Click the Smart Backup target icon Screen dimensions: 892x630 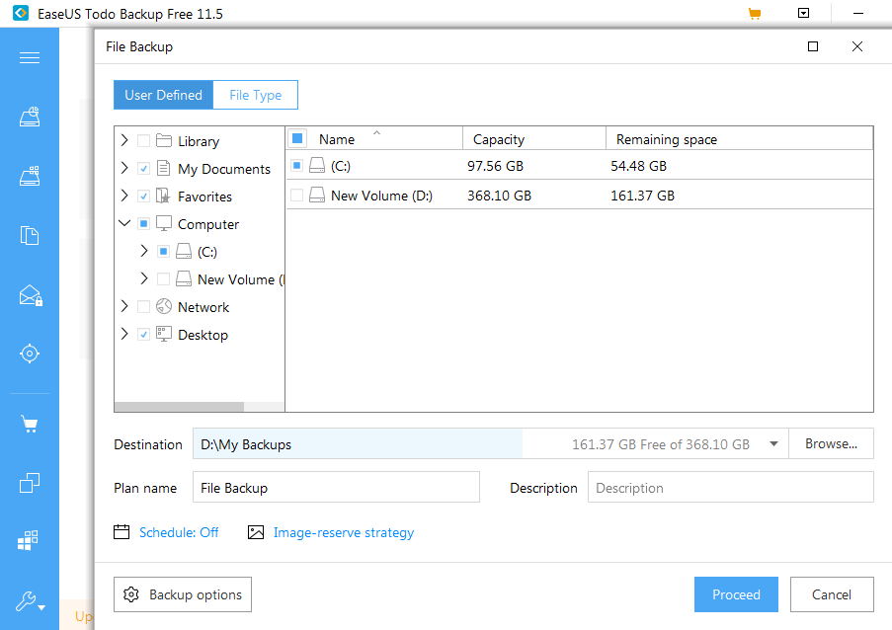pos(30,353)
